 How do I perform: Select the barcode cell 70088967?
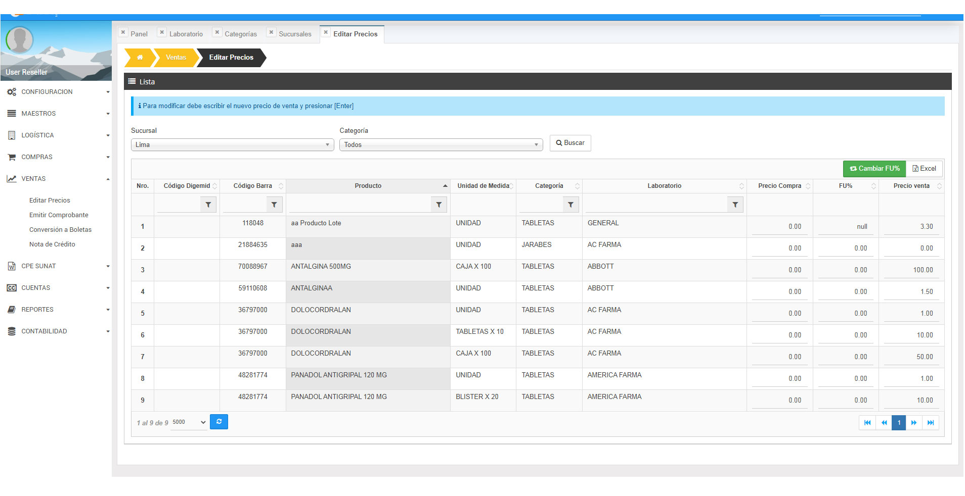253,270
